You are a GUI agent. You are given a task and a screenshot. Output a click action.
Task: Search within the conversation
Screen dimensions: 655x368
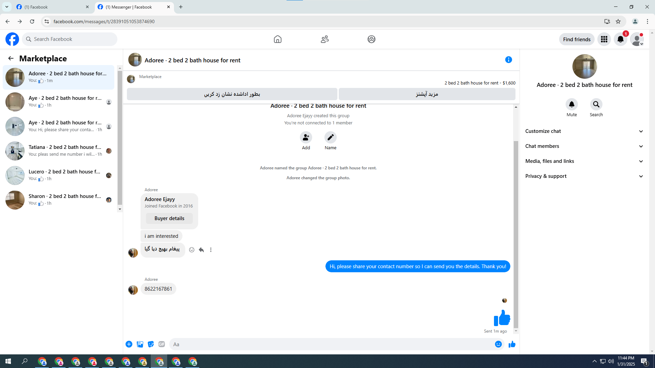tap(596, 104)
